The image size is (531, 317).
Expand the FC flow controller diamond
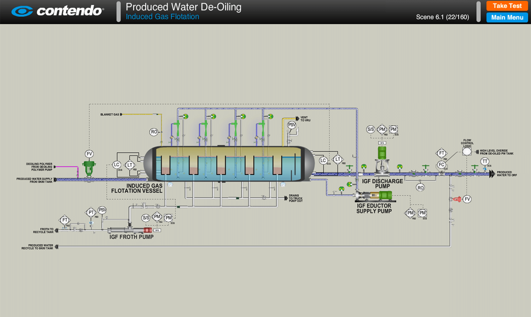coord(441,165)
